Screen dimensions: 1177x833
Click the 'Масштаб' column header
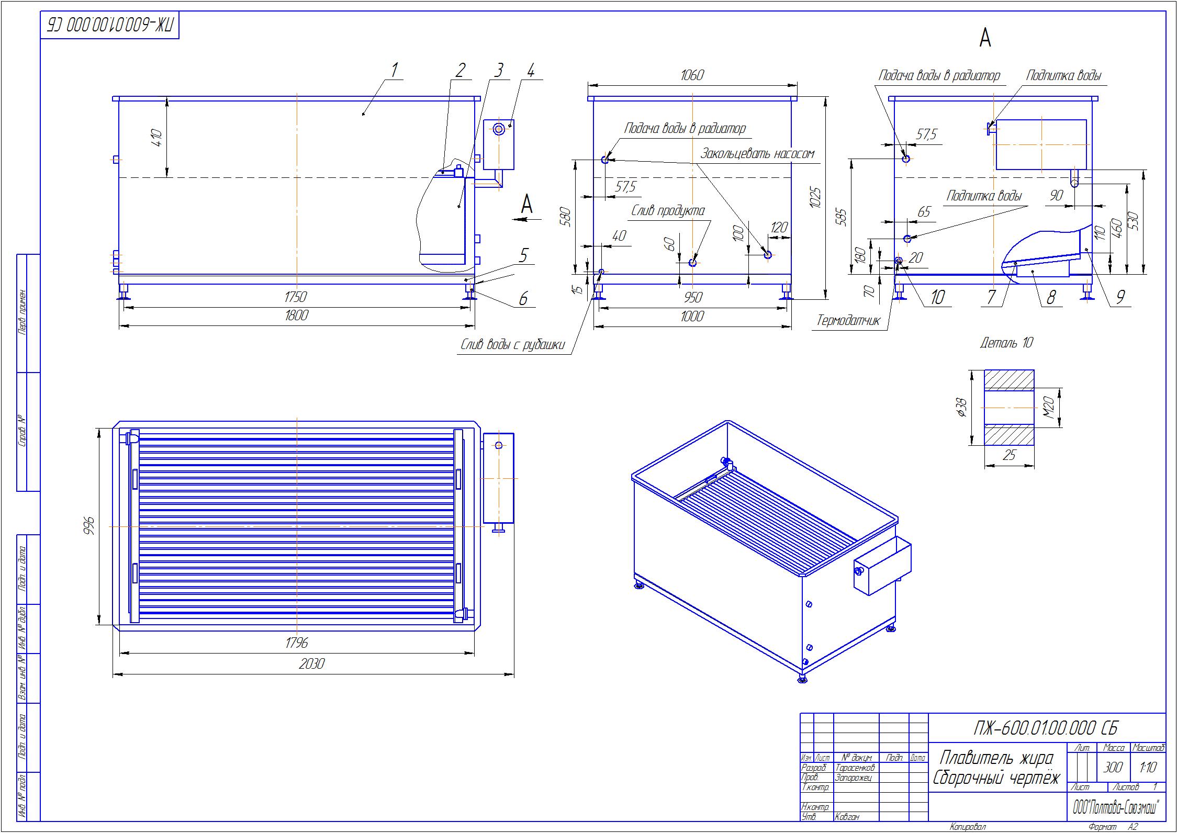[x=1148, y=748]
